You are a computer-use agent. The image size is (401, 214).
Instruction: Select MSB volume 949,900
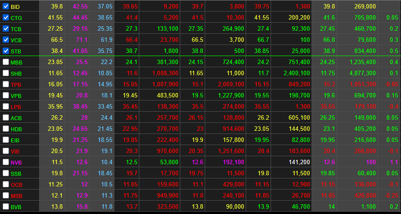pos(167,196)
